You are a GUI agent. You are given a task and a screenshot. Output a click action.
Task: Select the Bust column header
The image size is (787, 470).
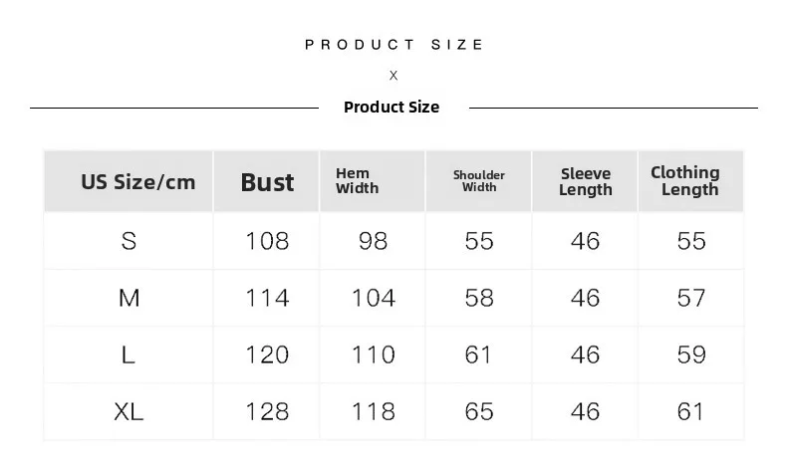(x=267, y=182)
